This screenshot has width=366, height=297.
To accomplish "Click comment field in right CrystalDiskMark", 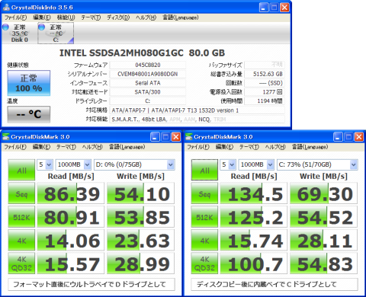I will [x=274, y=284].
